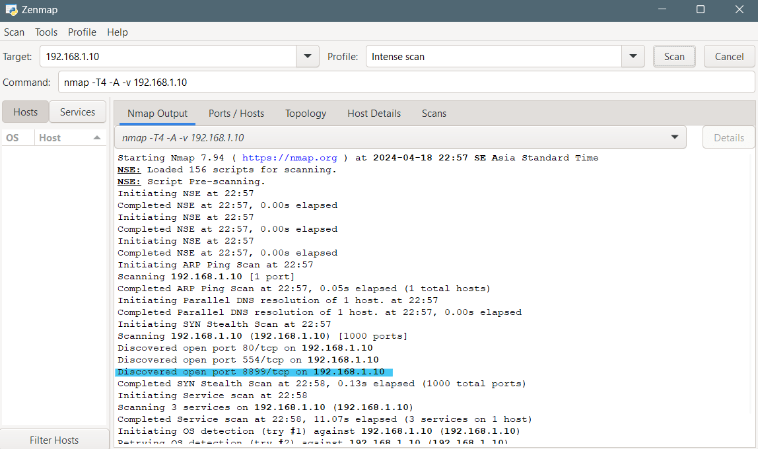Switch to the Nmap Output tab
The width and height of the screenshot is (758, 449).
pyautogui.click(x=157, y=114)
